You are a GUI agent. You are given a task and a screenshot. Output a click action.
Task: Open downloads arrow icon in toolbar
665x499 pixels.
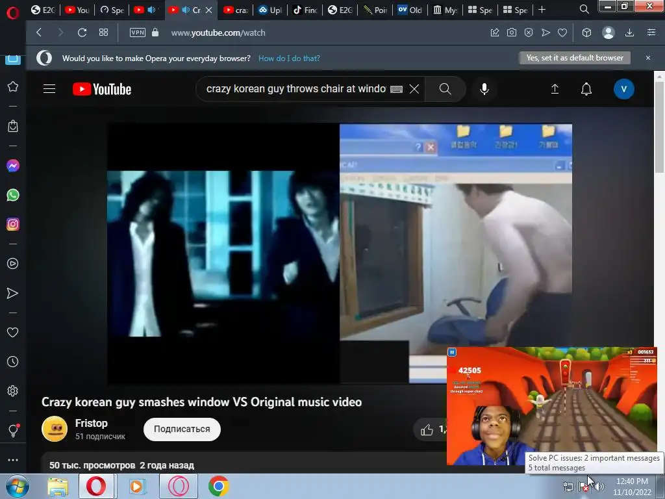[x=630, y=32]
